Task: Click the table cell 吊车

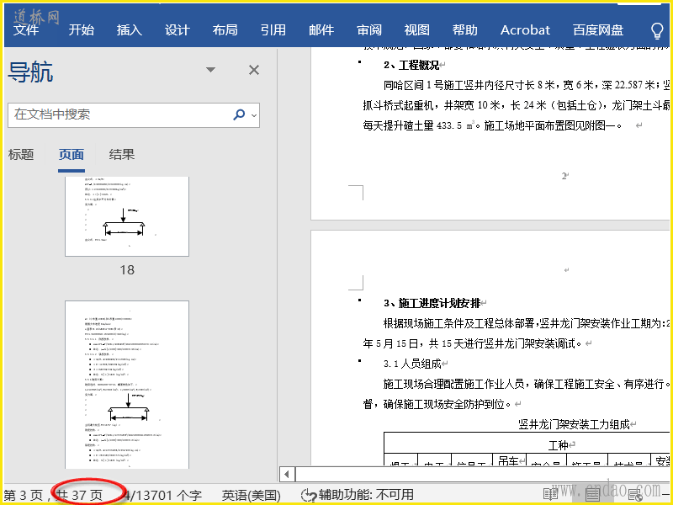Action: pos(509,460)
